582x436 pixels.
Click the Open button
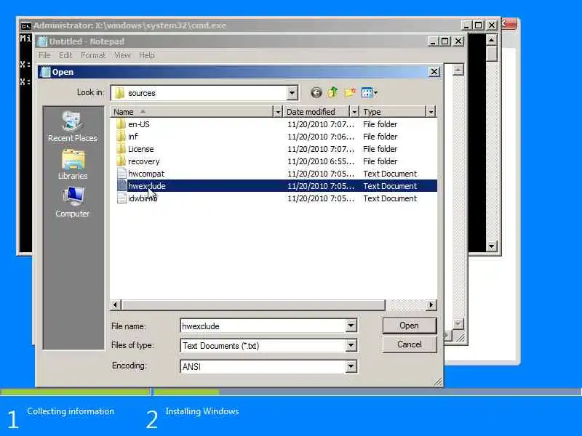click(409, 326)
